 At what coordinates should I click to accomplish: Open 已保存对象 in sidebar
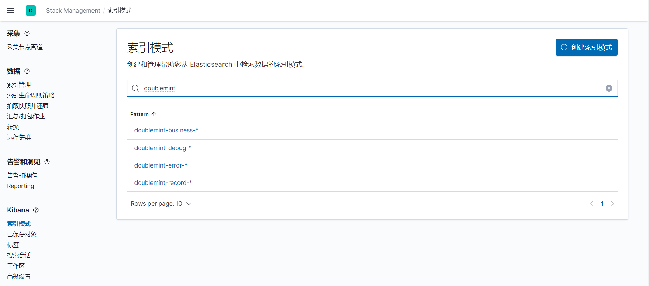(x=22, y=234)
